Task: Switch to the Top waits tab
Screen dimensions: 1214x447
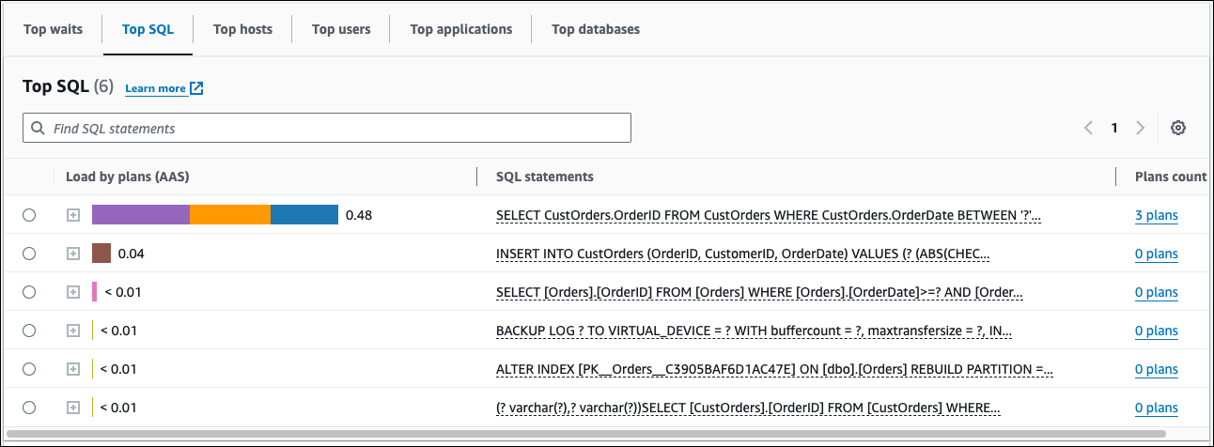Action: pos(53,29)
